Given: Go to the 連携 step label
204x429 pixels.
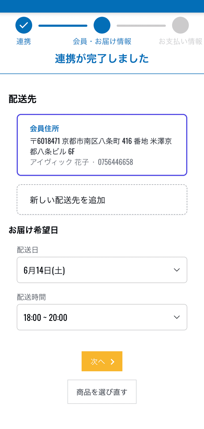Looking at the screenshot, I should tap(24, 42).
